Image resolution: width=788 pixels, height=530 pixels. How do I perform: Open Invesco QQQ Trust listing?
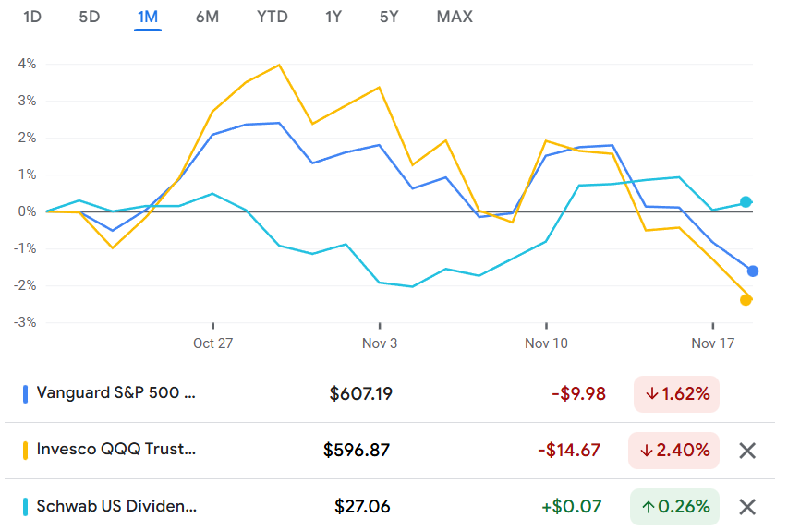coord(116,450)
